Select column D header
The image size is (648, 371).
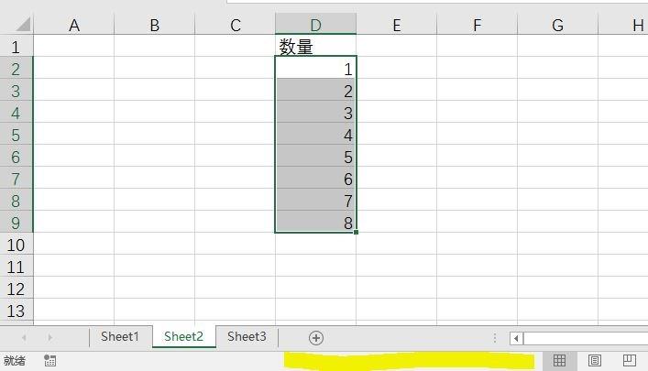point(315,25)
